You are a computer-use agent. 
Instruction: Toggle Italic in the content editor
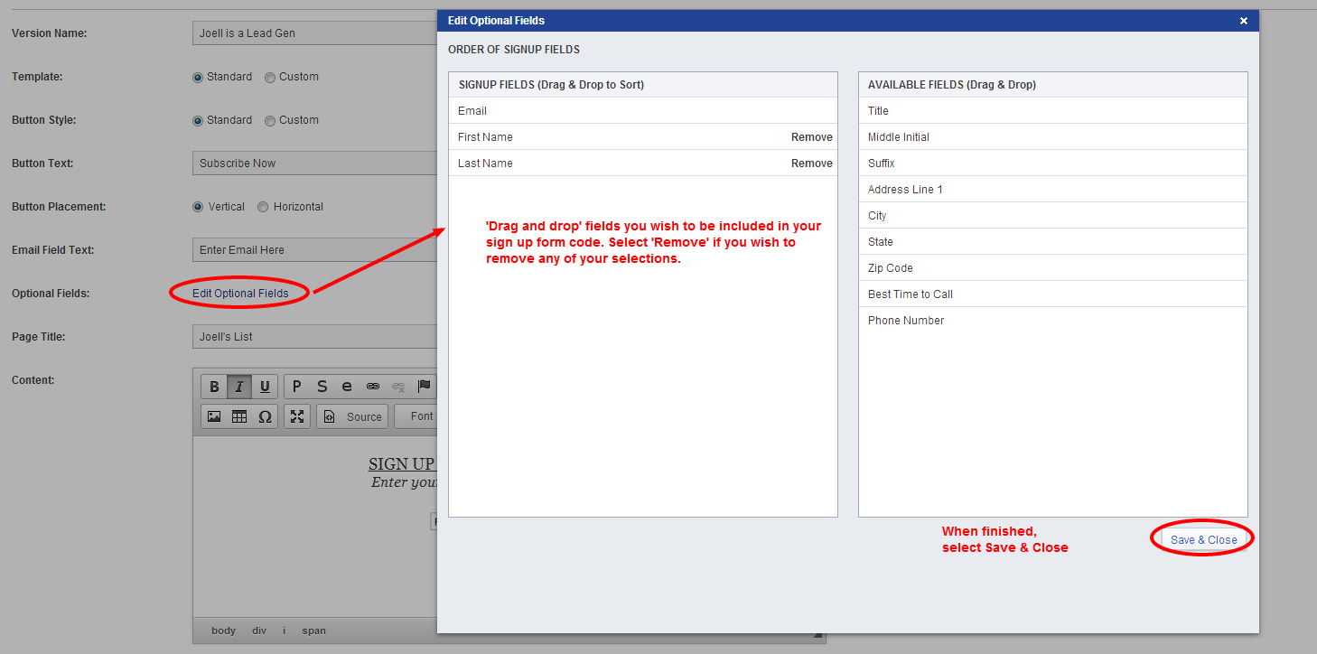pos(239,387)
